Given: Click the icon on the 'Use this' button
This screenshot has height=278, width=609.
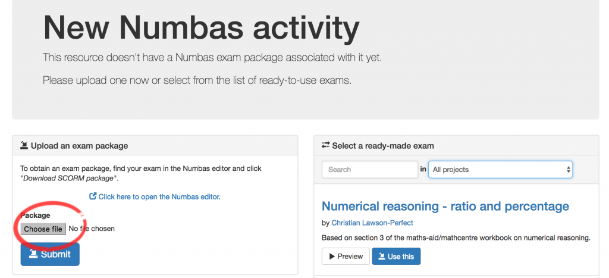Looking at the screenshot, I should (381, 257).
